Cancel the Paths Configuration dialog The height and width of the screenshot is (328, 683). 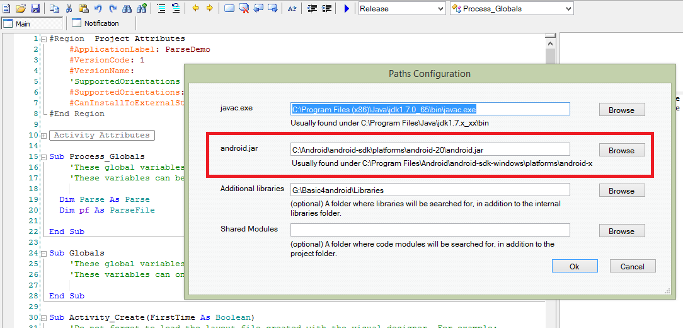click(x=633, y=266)
